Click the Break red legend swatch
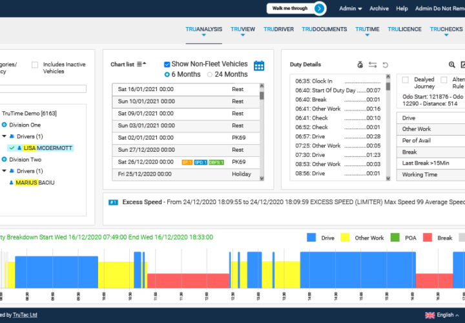This screenshot has height=323, width=465. (x=428, y=238)
